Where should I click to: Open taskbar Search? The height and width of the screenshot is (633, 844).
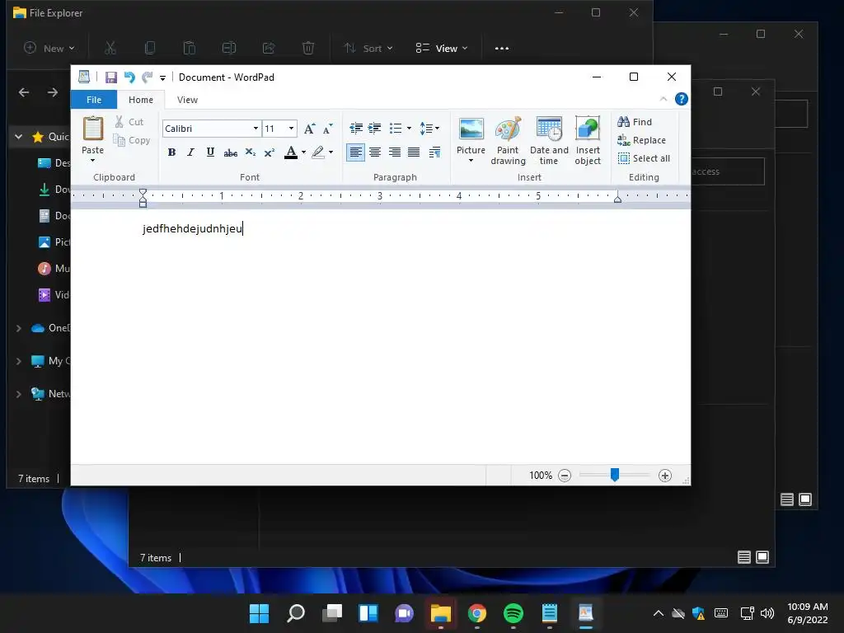[x=296, y=613]
